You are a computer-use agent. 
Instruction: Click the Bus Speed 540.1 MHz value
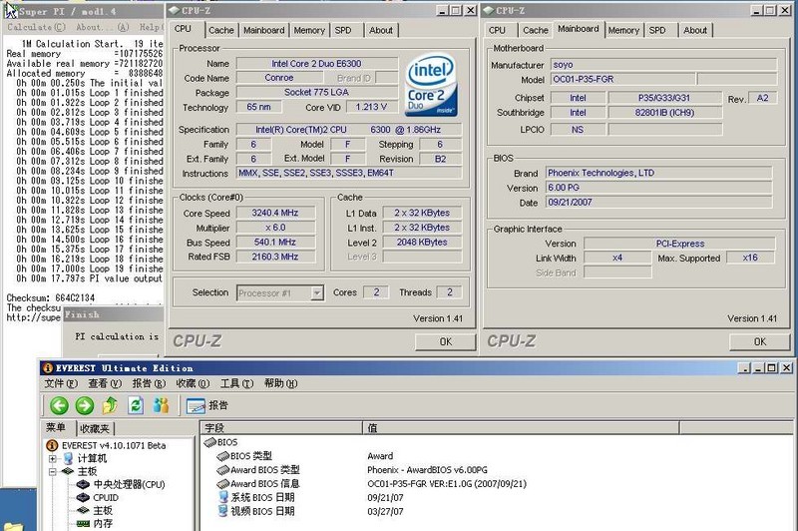[x=275, y=243]
